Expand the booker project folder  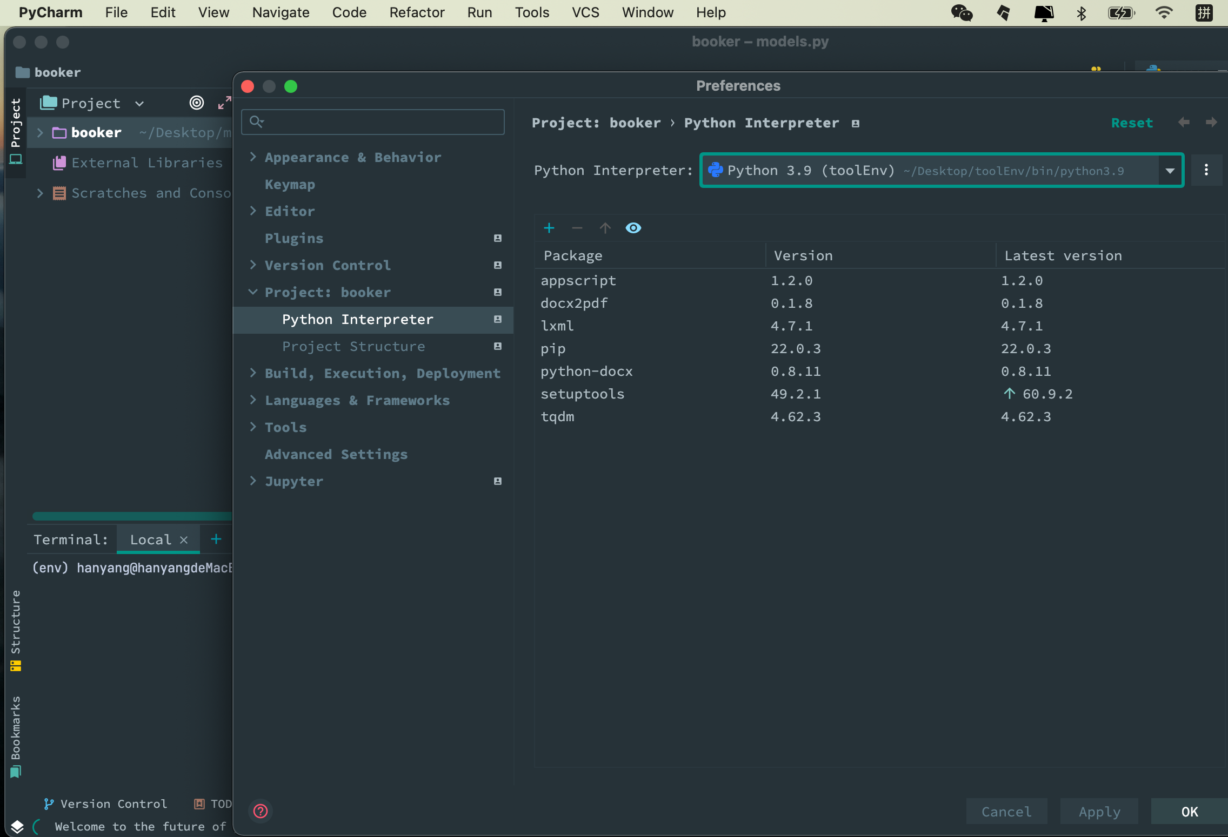pyautogui.click(x=39, y=132)
